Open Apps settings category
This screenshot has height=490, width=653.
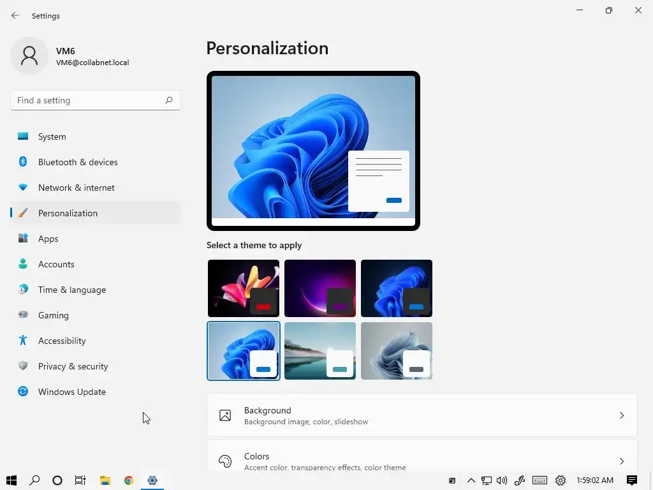[x=96, y=239]
